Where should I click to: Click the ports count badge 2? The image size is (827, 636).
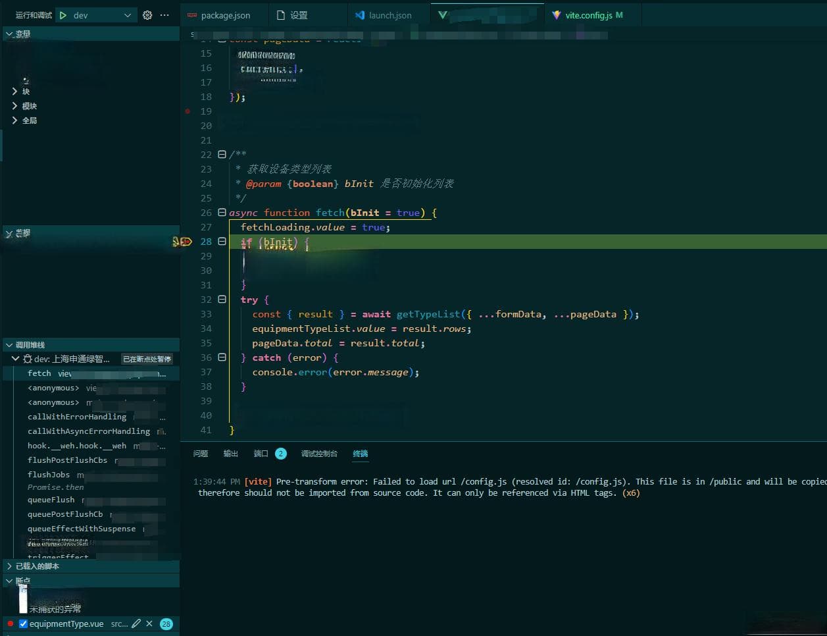[x=281, y=454]
